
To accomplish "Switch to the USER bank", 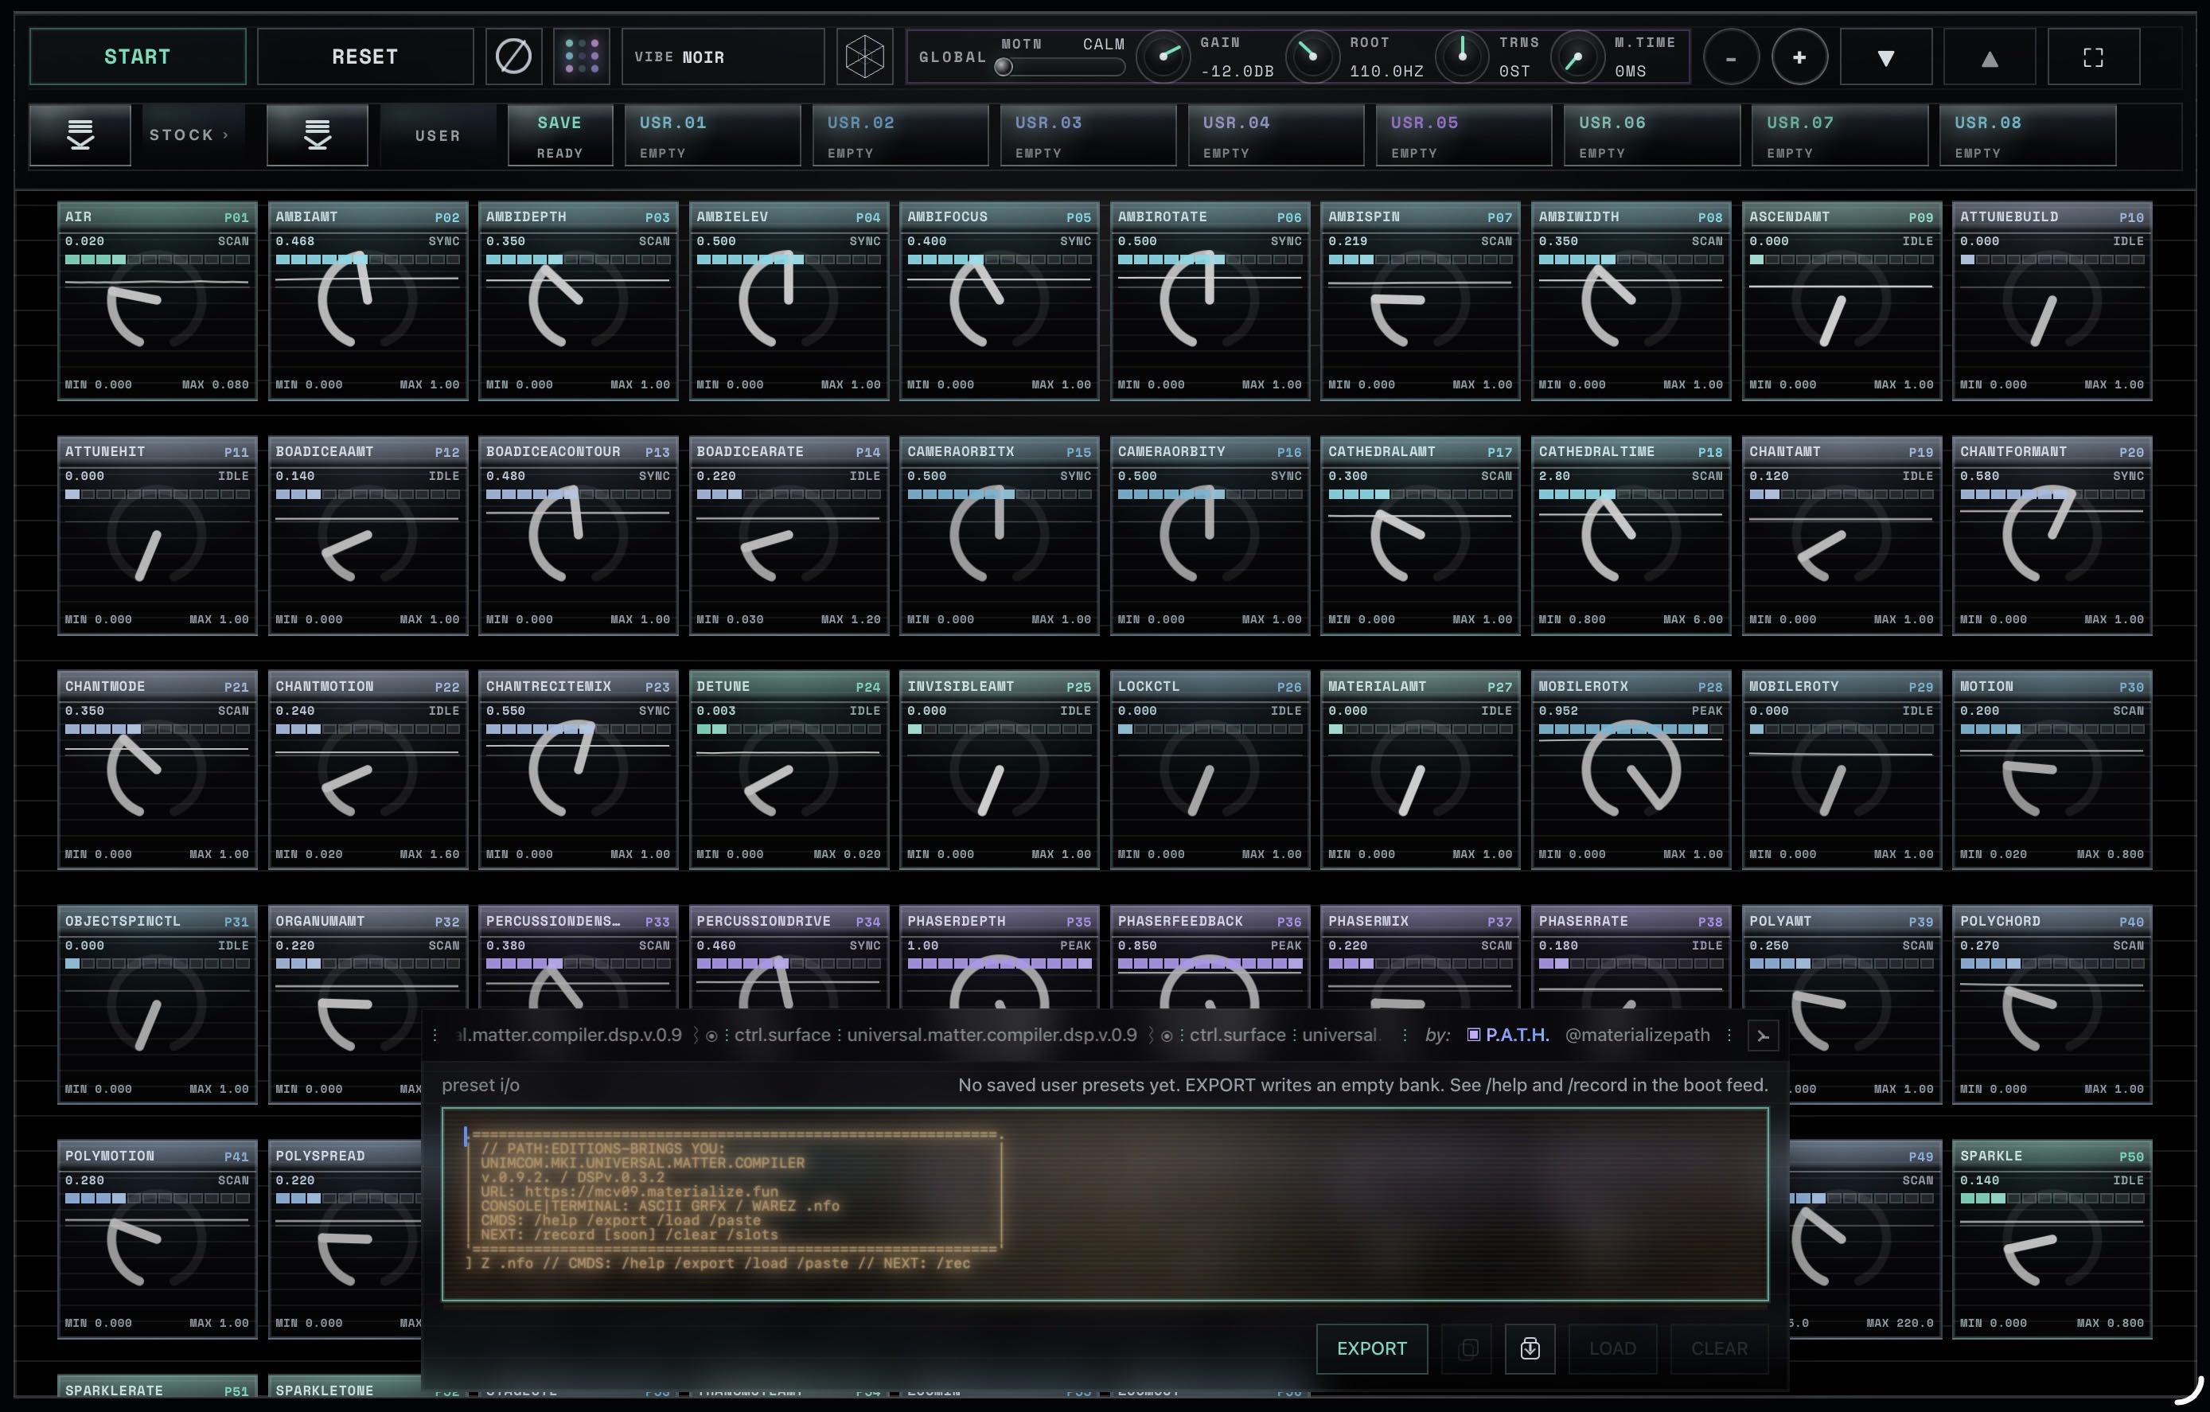I will (x=438, y=136).
